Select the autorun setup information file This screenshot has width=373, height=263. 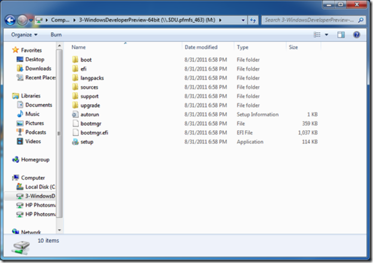89,114
